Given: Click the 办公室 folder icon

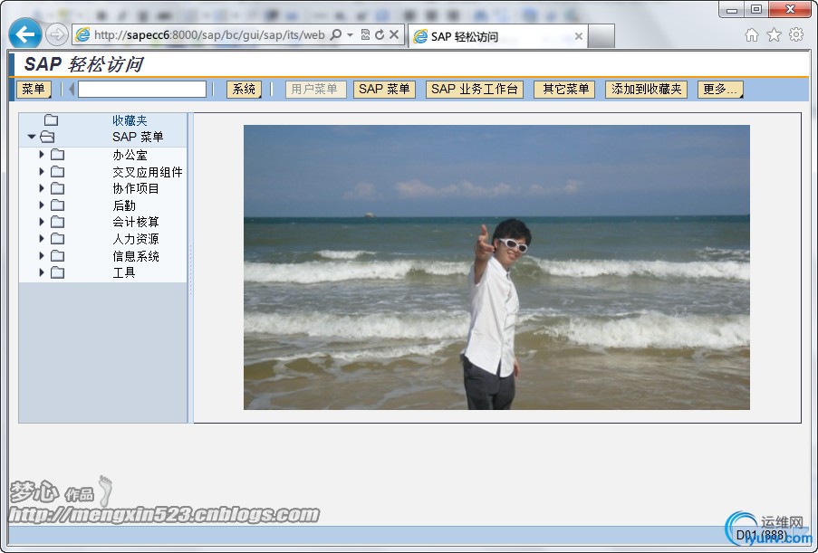Looking at the screenshot, I should [57, 154].
